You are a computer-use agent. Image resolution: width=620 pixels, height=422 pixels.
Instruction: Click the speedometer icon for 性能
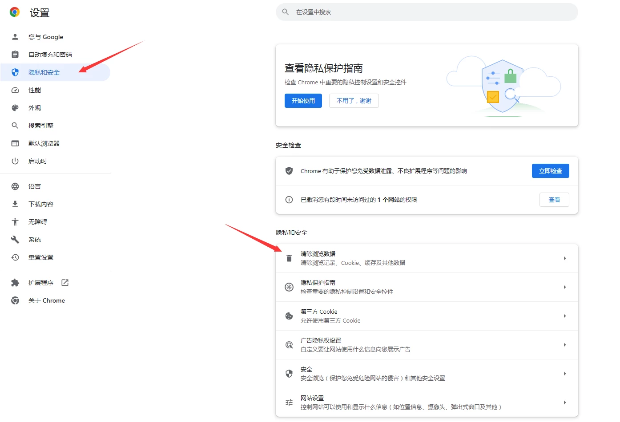(x=15, y=90)
